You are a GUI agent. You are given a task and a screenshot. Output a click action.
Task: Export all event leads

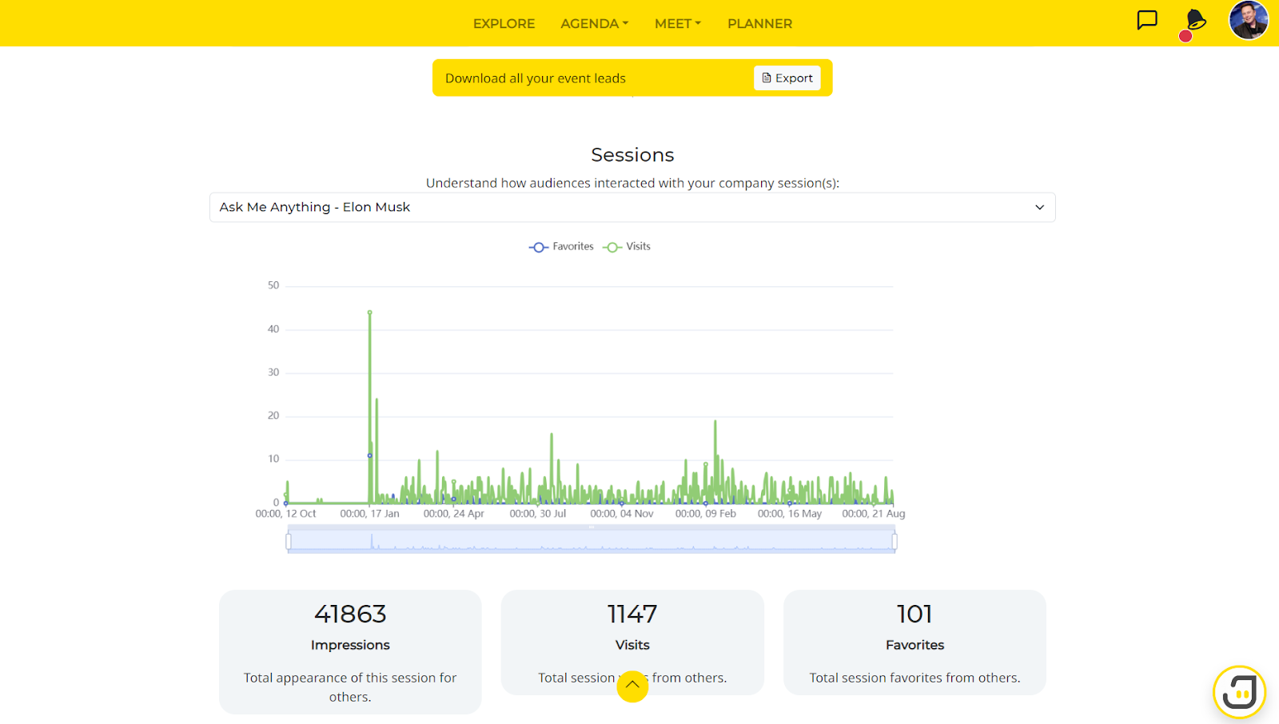click(x=787, y=78)
